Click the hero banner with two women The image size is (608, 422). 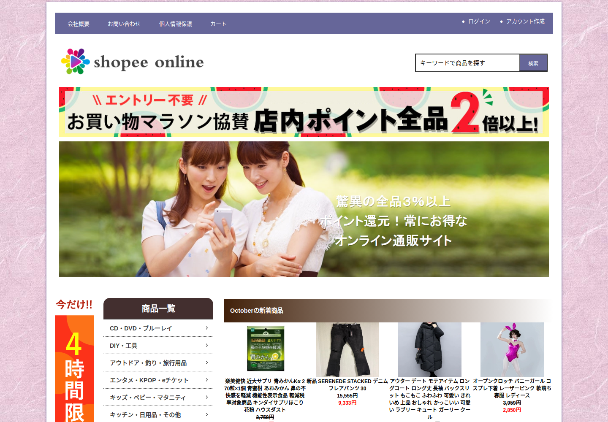click(x=304, y=209)
